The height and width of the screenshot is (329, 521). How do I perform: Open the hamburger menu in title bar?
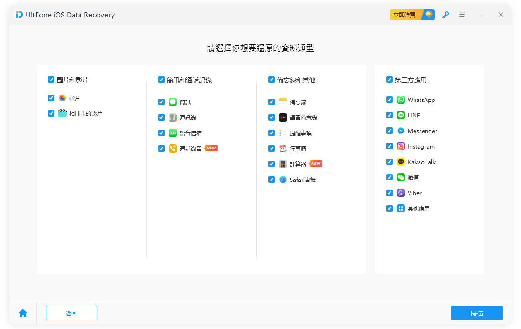click(x=462, y=15)
